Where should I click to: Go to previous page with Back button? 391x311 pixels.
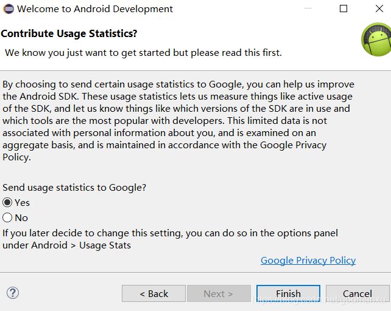[153, 293]
